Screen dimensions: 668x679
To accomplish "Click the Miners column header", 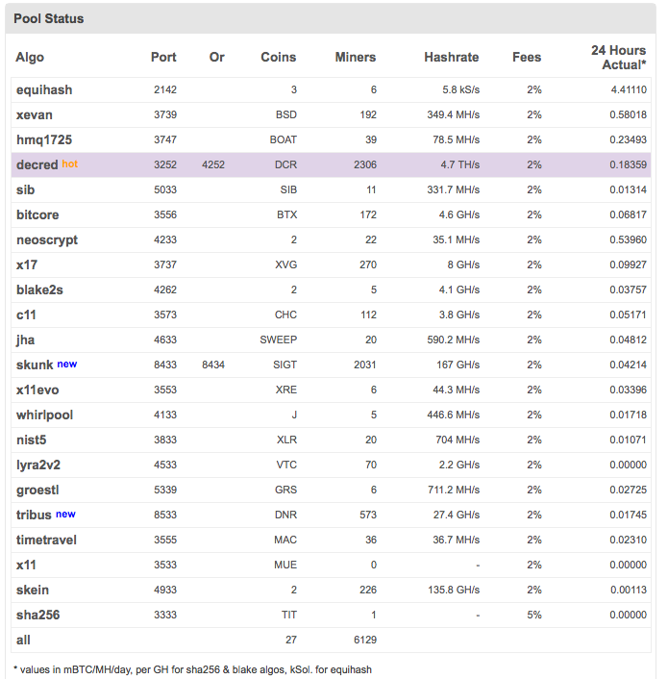I will 355,57.
